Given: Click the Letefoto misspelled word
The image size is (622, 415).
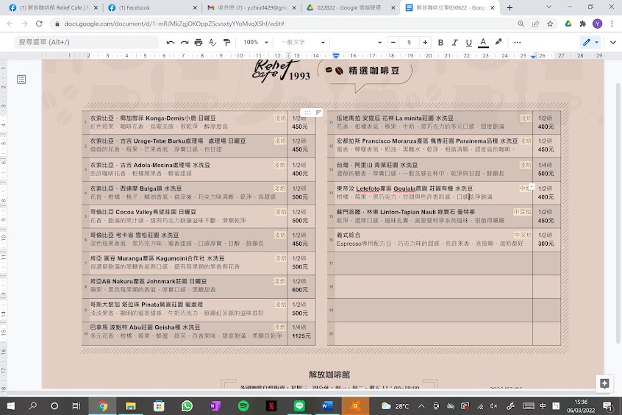Looking at the screenshot, I should pyautogui.click(x=368, y=188).
